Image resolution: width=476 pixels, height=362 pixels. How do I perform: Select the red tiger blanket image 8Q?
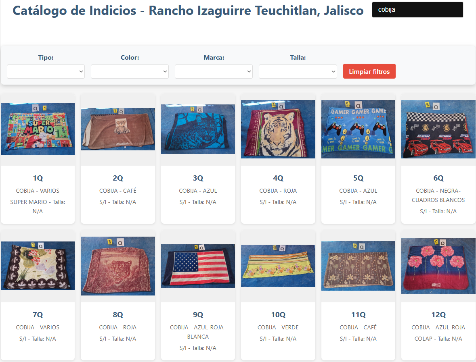118,266
